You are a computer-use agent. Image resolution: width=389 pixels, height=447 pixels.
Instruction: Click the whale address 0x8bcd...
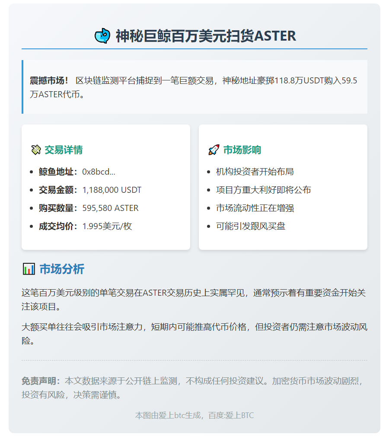[99, 172]
